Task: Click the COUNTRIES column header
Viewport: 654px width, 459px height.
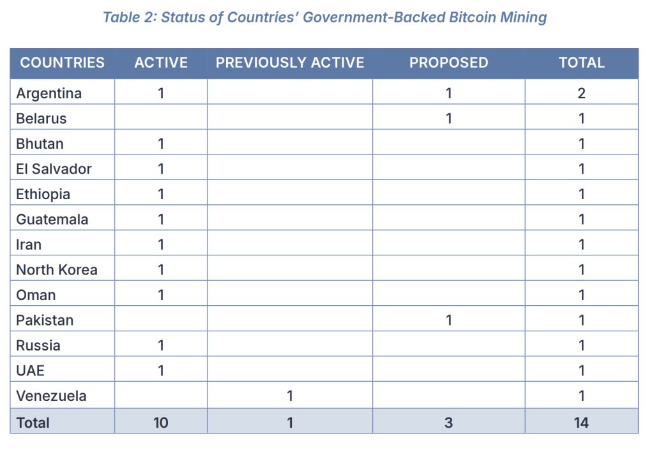Action: (x=62, y=63)
